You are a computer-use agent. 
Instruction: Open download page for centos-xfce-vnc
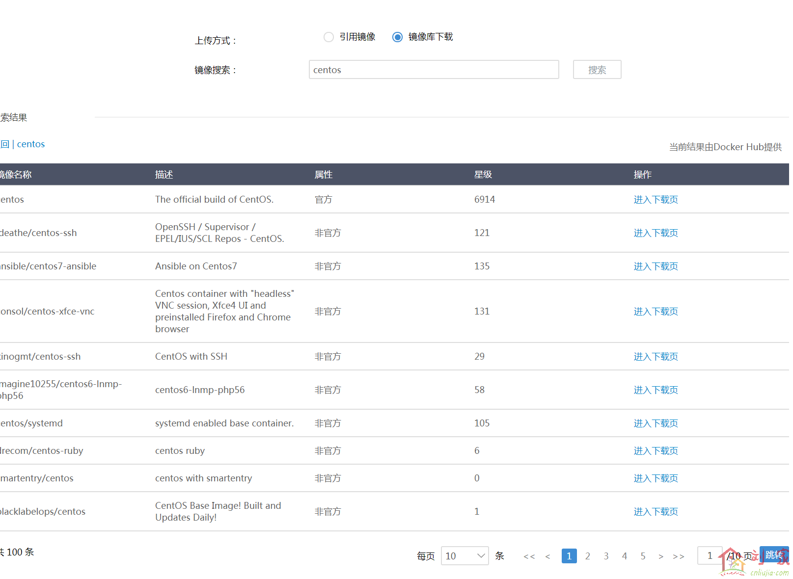(655, 312)
